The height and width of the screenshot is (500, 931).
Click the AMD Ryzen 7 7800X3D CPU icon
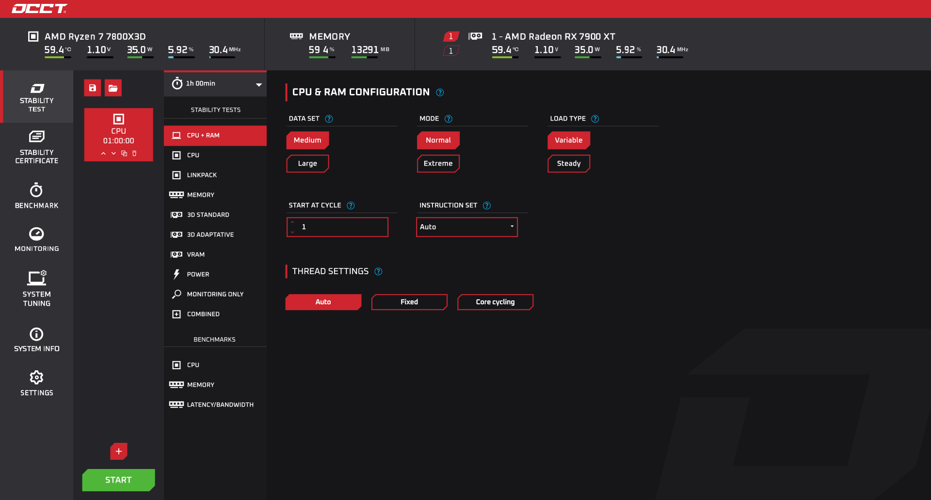click(33, 36)
